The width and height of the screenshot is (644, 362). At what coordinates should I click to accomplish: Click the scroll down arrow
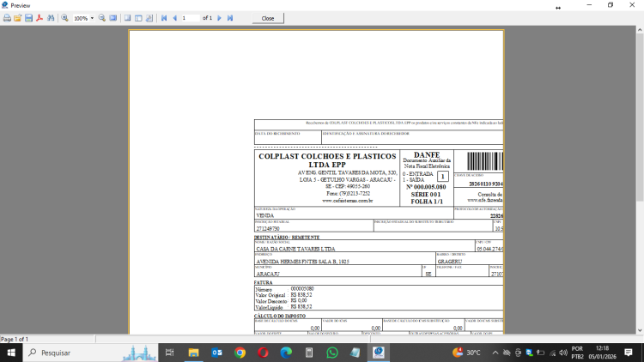click(x=640, y=330)
